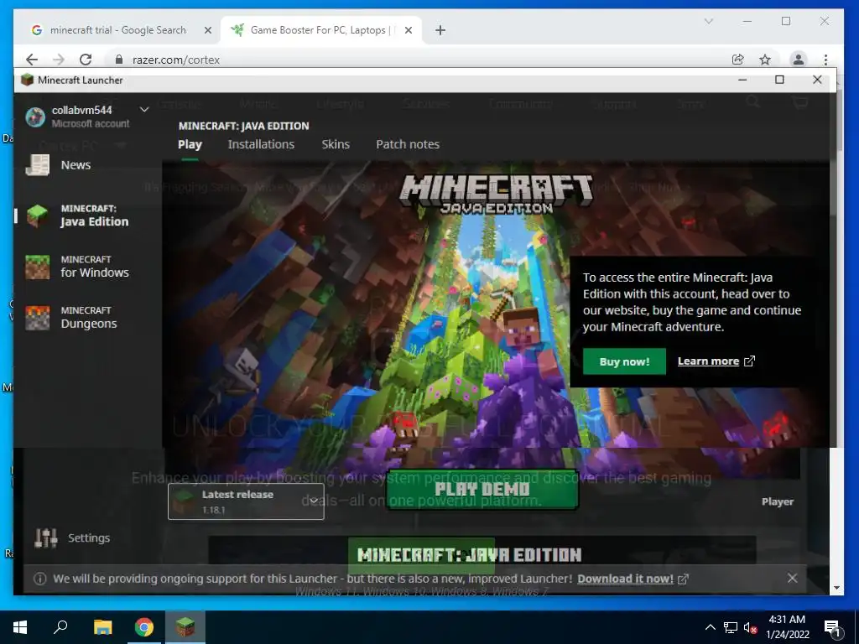Click the razer.com/cortex address bar

coord(416,60)
